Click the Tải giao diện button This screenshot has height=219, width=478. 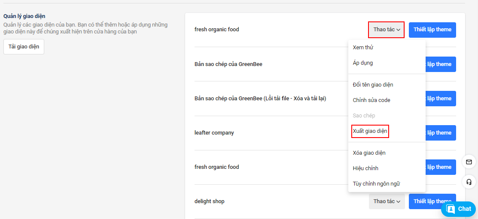click(24, 47)
